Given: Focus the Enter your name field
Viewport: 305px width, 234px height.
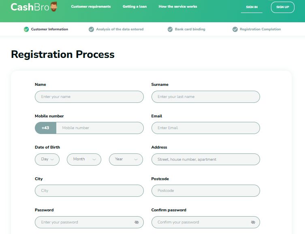Looking at the screenshot, I should click(89, 97).
